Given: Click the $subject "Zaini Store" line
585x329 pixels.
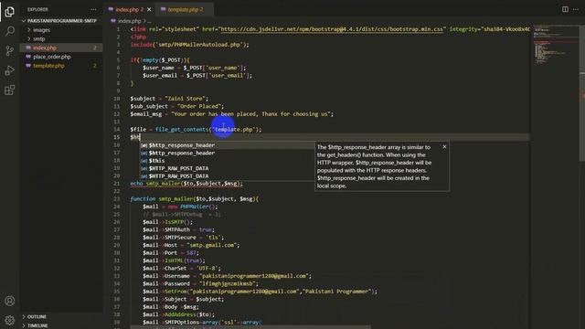Looking at the screenshot, I should pyautogui.click(x=169, y=99).
